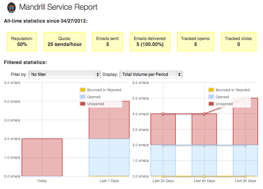The width and height of the screenshot is (263, 189).
Task: Click the left chart's '4.0 emails' axis label
Action: coord(12,102)
